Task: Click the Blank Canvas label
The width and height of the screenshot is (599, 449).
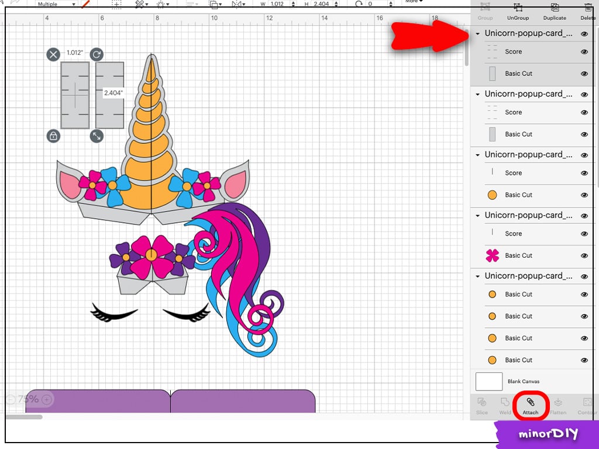Action: (524, 381)
